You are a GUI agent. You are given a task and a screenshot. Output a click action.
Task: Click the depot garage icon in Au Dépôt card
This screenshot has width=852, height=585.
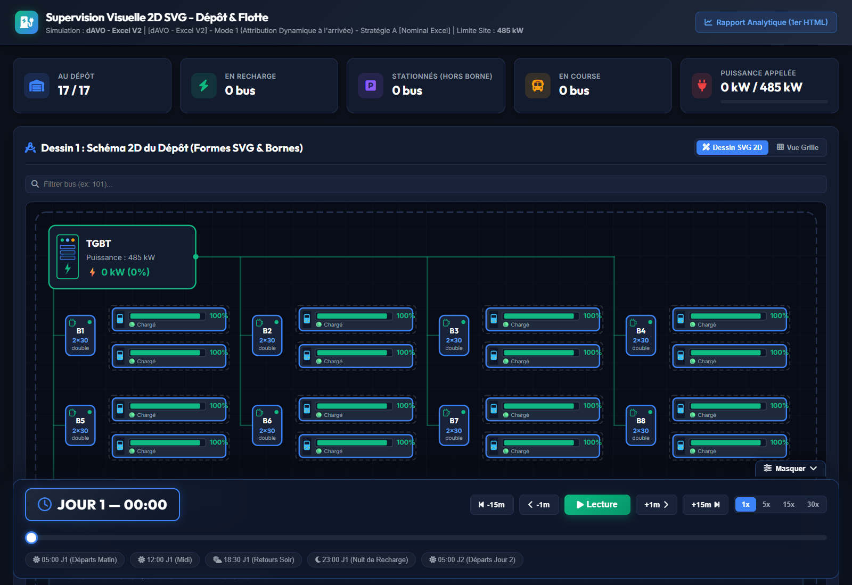click(37, 86)
